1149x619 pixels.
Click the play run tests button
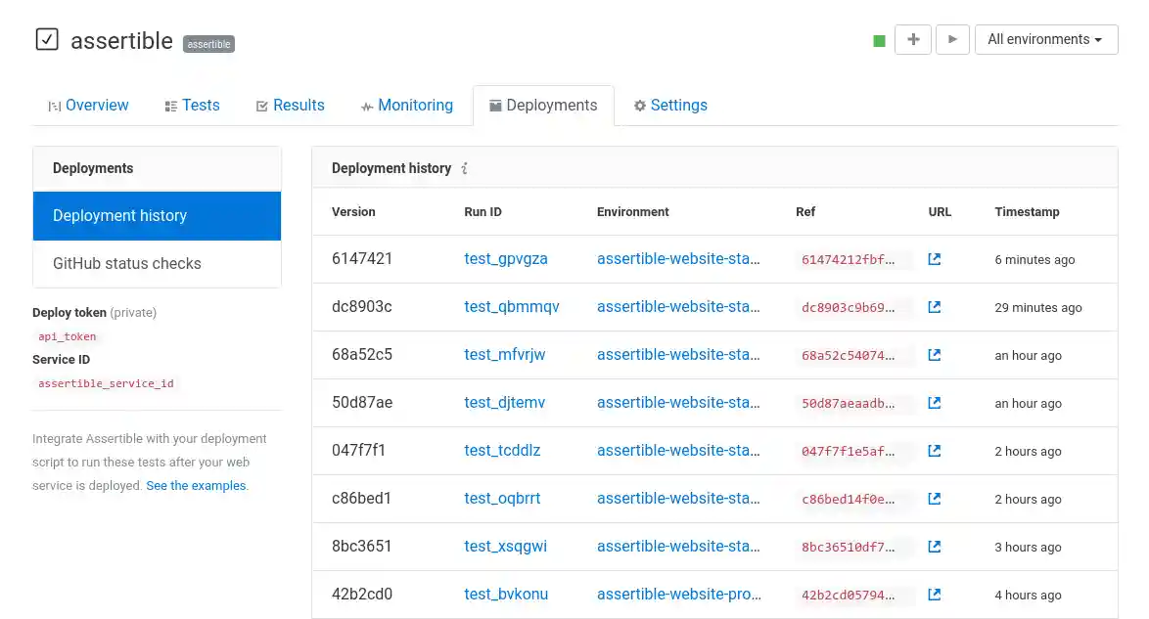click(952, 39)
